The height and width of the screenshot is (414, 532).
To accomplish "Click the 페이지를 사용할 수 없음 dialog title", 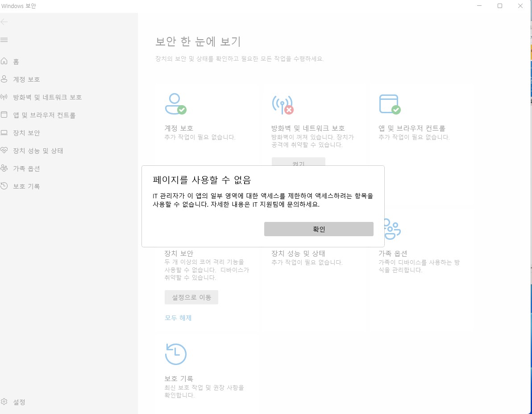I will [202, 180].
